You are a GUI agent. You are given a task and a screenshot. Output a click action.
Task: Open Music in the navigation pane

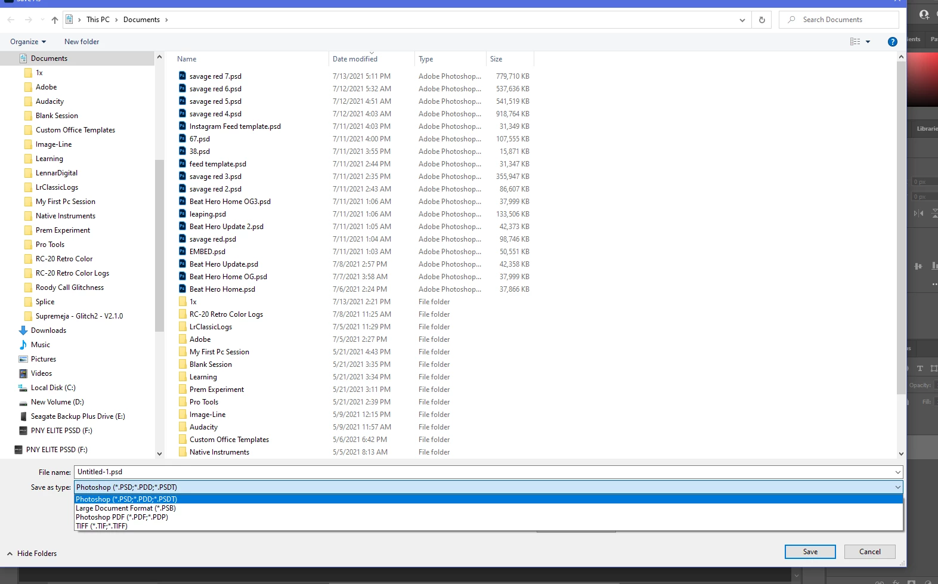point(41,345)
